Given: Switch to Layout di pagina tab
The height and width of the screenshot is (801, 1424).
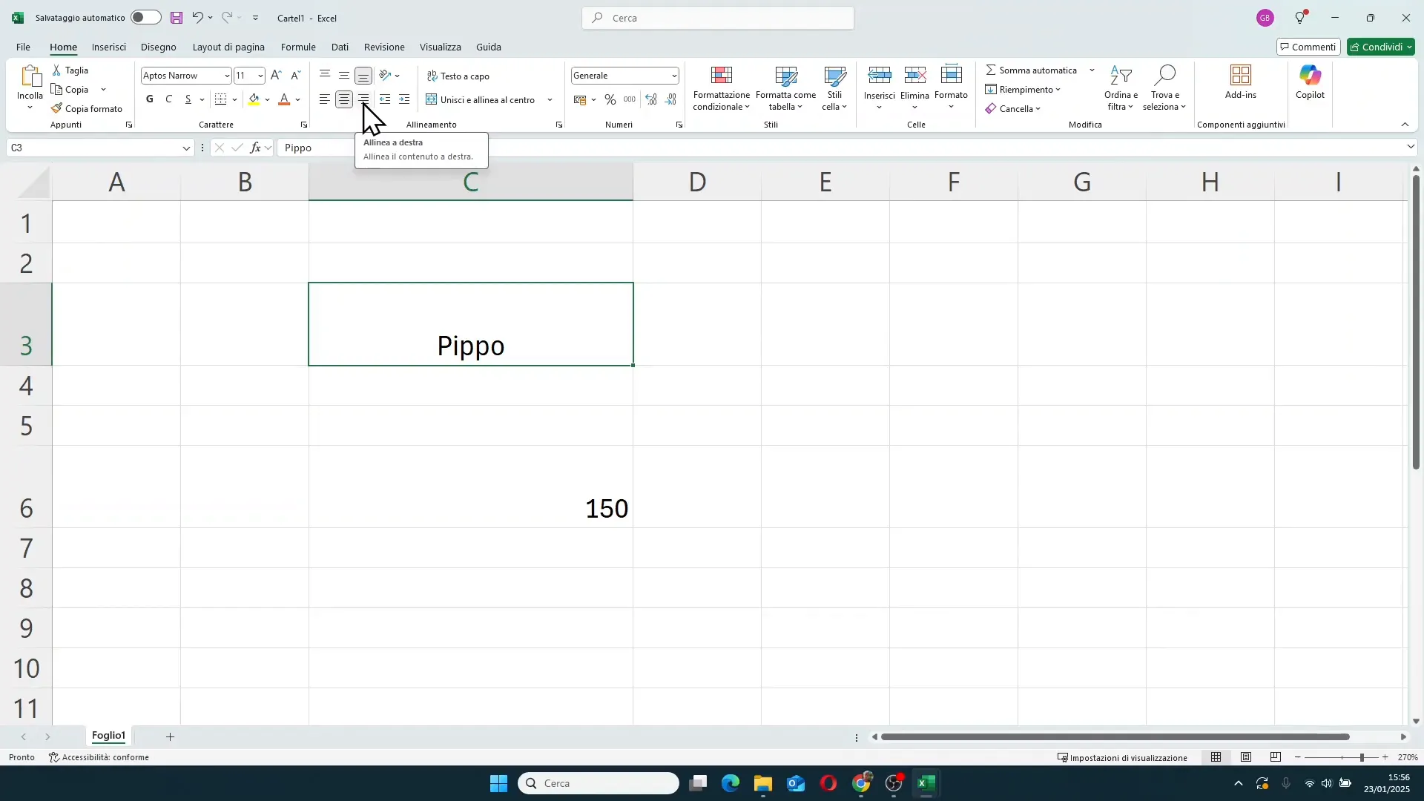Looking at the screenshot, I should pyautogui.click(x=228, y=47).
